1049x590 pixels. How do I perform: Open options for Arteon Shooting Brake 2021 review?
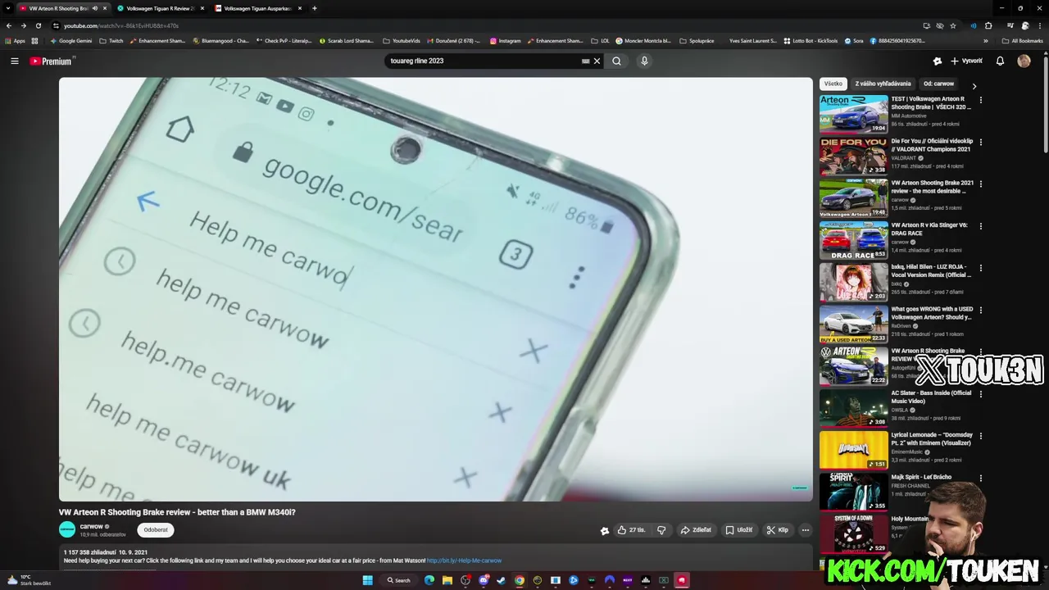pos(980,184)
